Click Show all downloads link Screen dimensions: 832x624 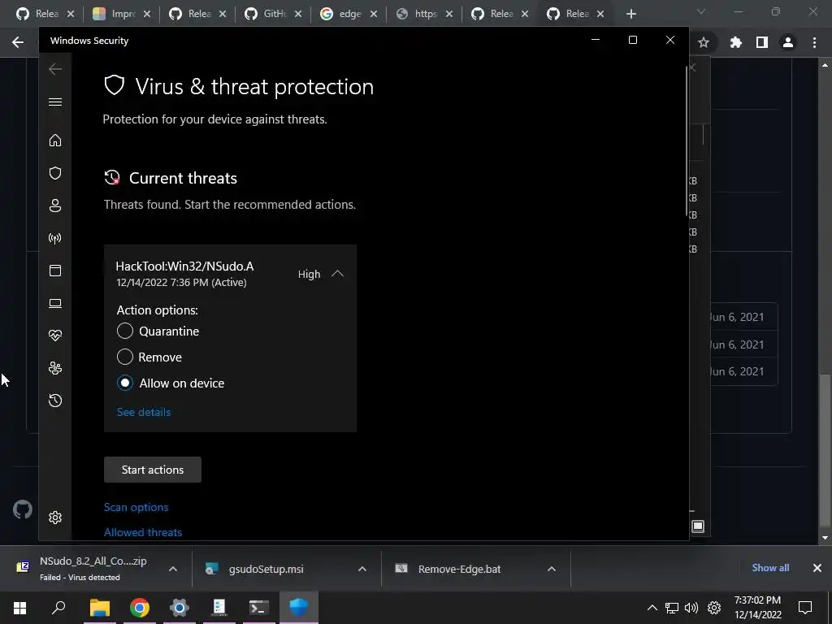[x=770, y=568]
